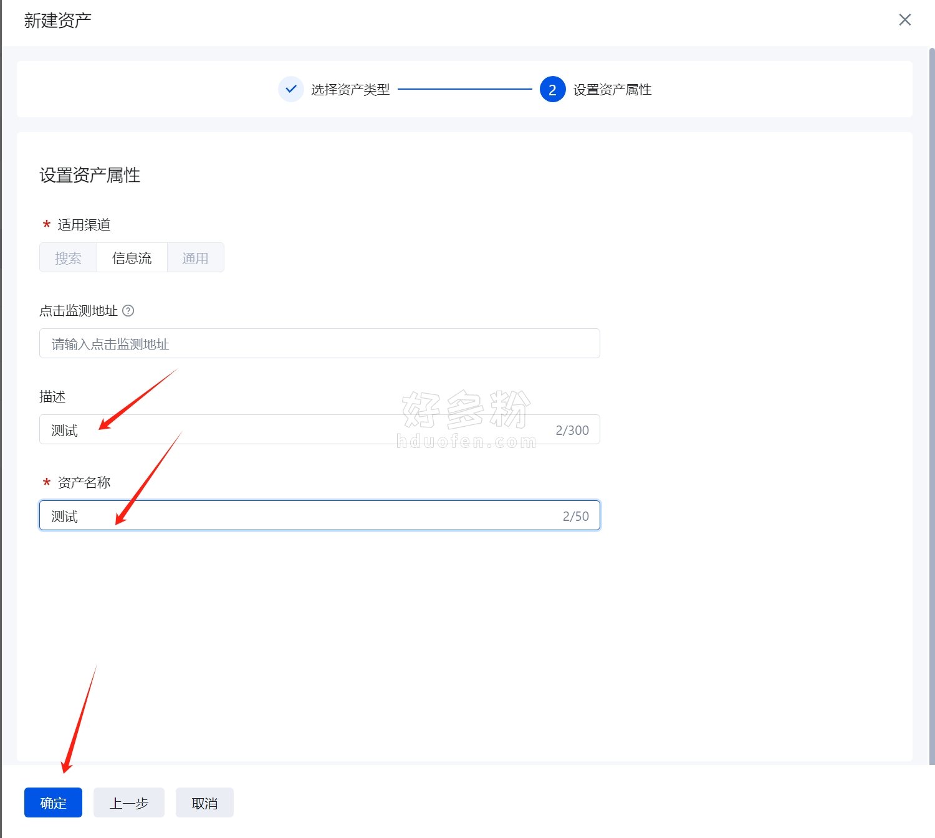The height and width of the screenshot is (838, 935).
Task: Click the step 2 number circle
Action: tap(552, 90)
